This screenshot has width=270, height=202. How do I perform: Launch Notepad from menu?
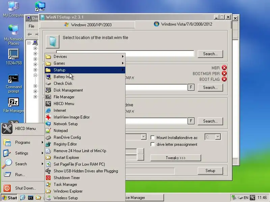[x=85, y=131]
